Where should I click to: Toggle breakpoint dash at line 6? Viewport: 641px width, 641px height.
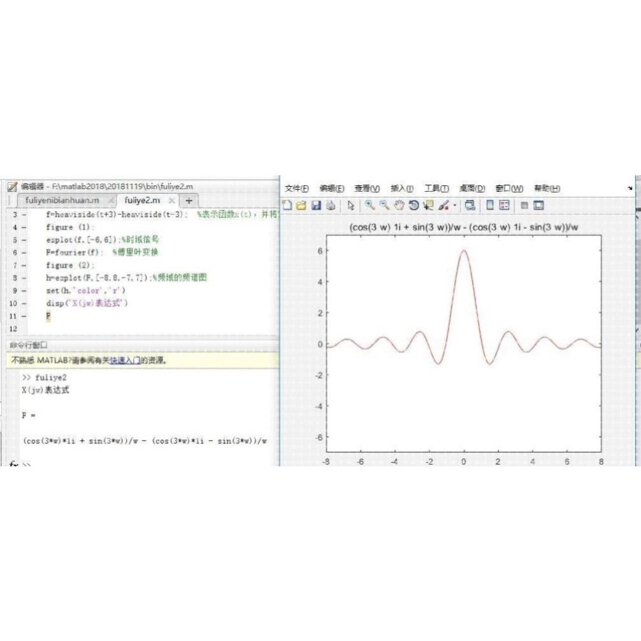coord(24,252)
